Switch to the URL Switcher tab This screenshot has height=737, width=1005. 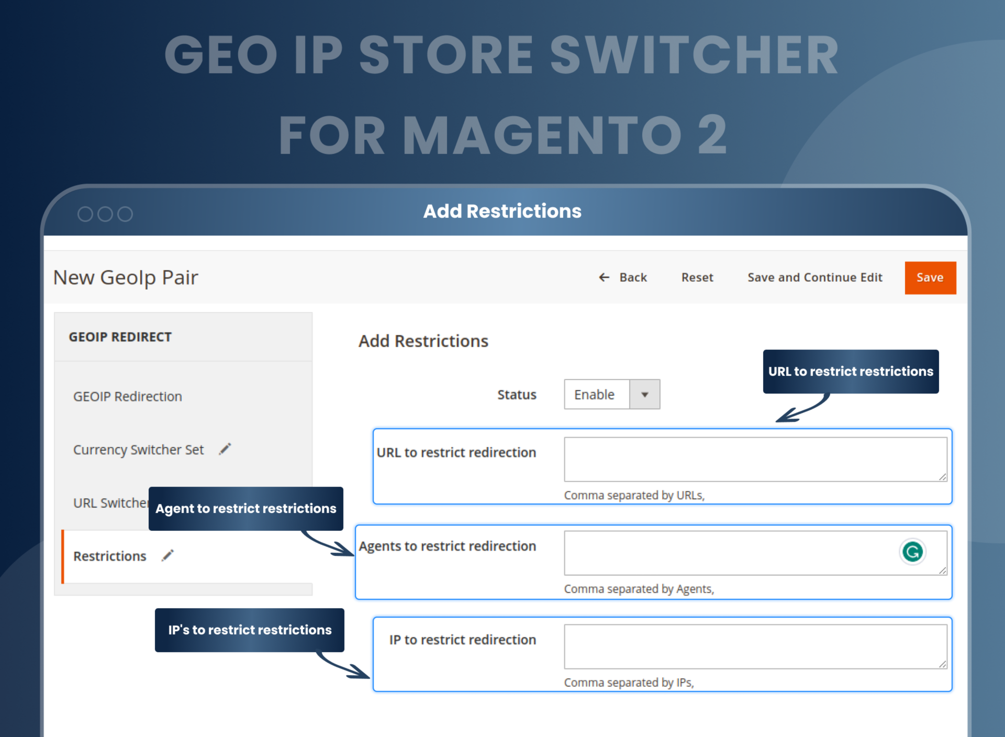click(109, 503)
